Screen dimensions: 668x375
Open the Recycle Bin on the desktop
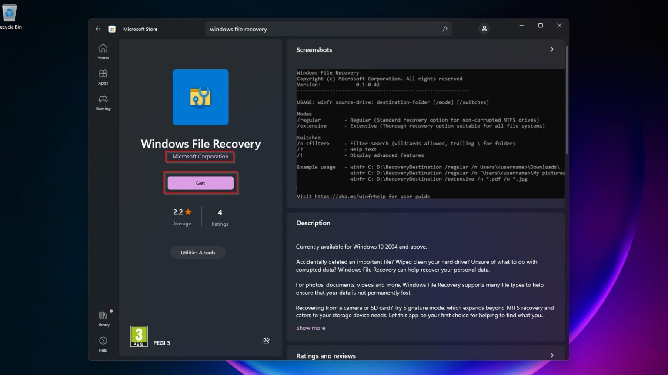click(10, 13)
